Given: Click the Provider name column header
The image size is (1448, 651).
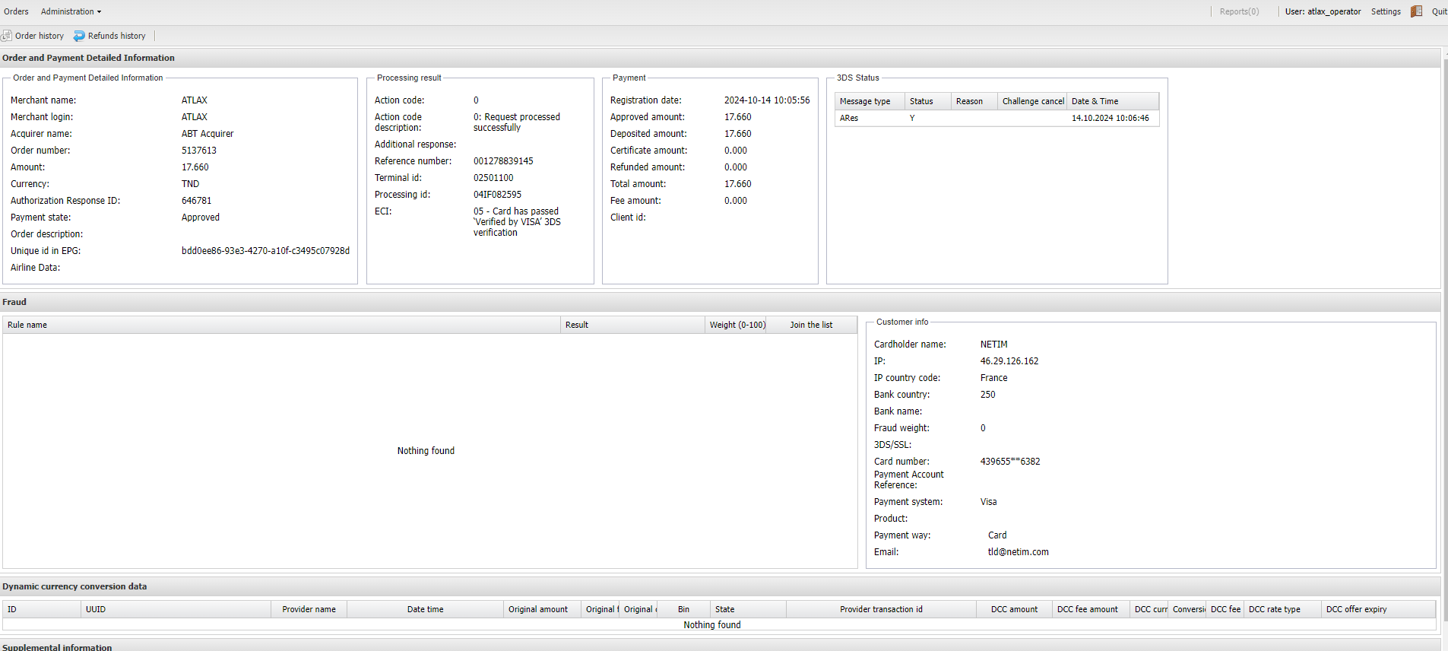Looking at the screenshot, I should coord(309,609).
